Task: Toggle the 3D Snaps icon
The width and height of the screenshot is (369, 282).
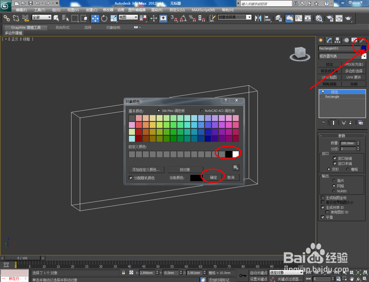Action: [174, 18]
